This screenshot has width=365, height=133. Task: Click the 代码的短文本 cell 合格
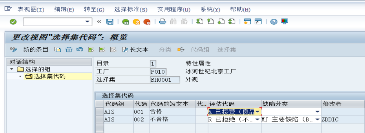(172, 112)
